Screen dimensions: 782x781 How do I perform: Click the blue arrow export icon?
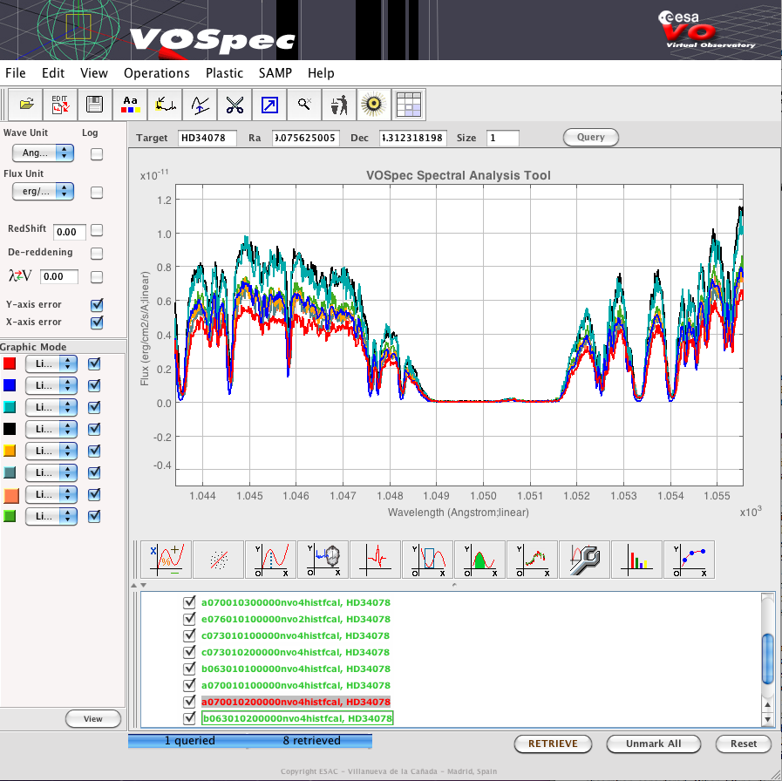pyautogui.click(x=269, y=105)
